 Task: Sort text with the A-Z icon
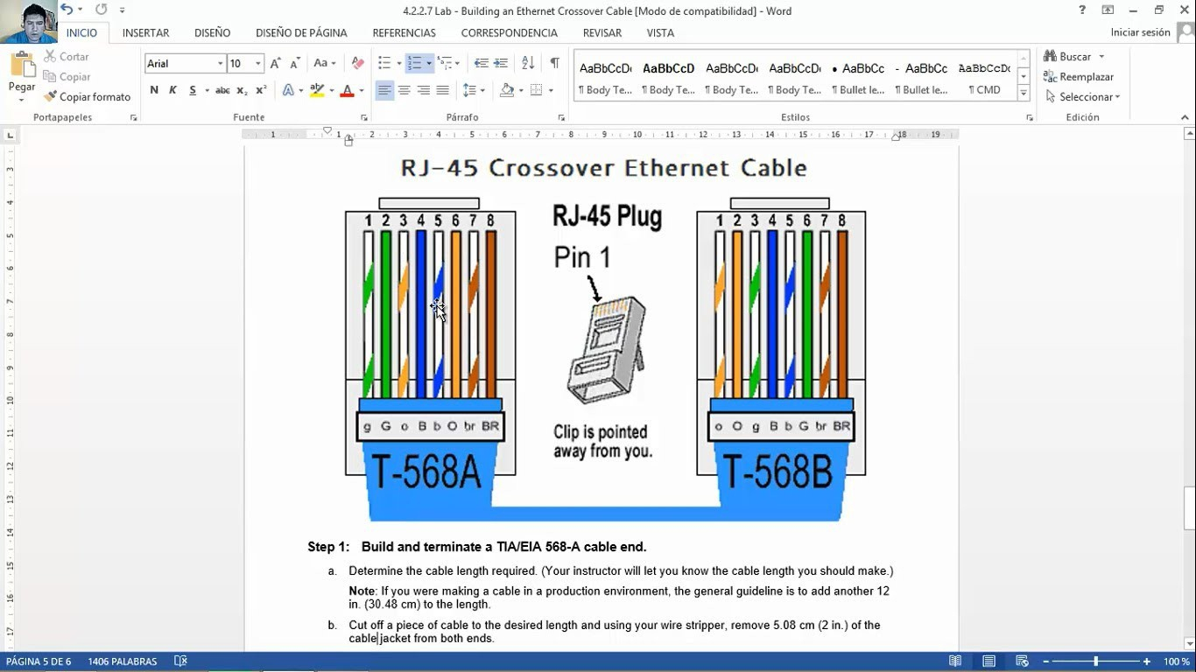pos(527,63)
